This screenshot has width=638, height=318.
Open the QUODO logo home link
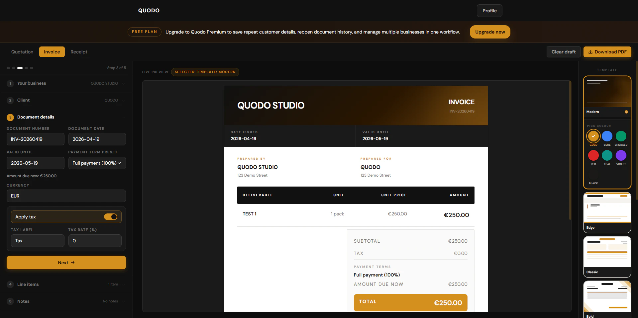point(149,11)
